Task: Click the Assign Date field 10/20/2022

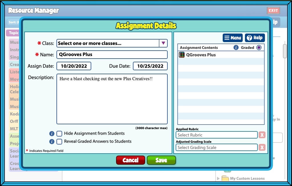Action: coord(74,66)
